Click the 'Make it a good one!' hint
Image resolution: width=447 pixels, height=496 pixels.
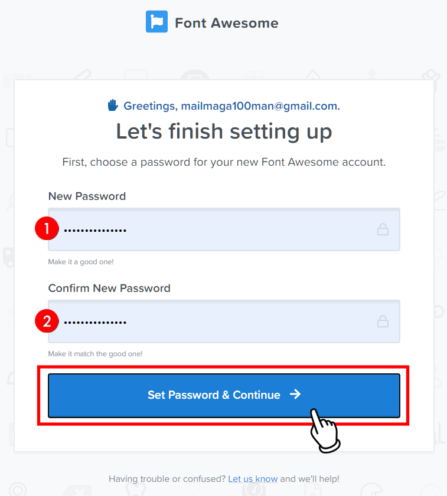[x=81, y=262]
